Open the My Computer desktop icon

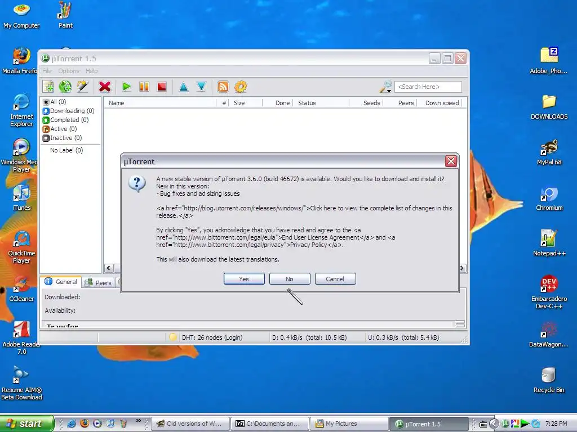[x=21, y=15]
